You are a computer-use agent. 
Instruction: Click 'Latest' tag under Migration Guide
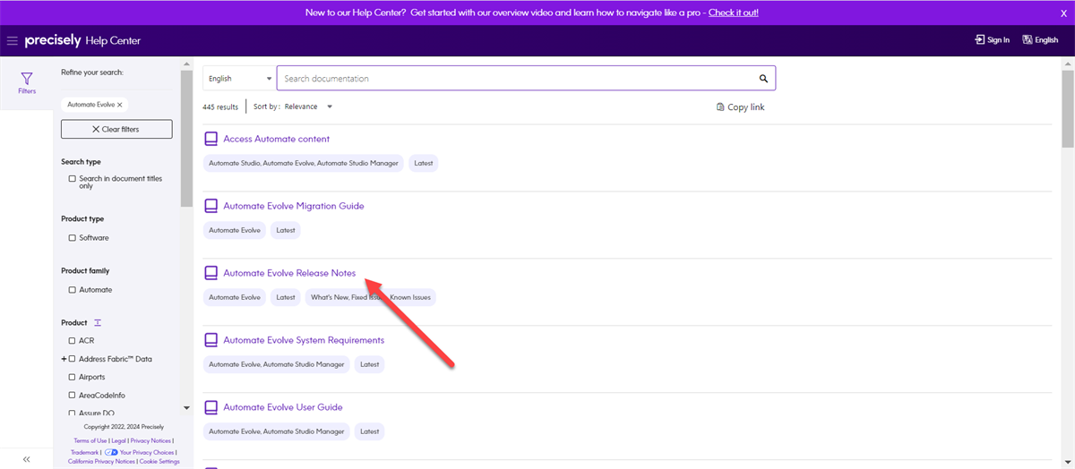(286, 231)
